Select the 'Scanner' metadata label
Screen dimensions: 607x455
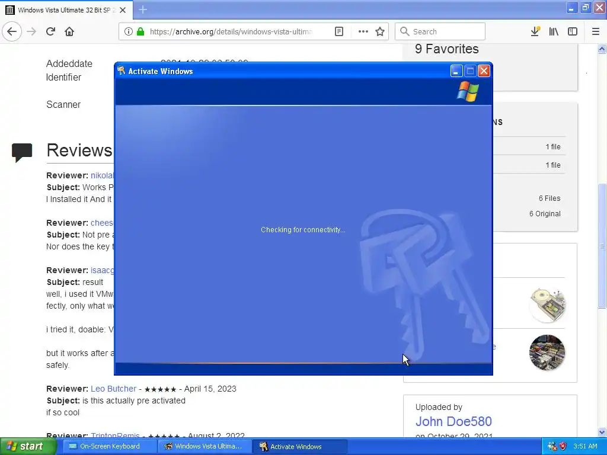(x=63, y=104)
